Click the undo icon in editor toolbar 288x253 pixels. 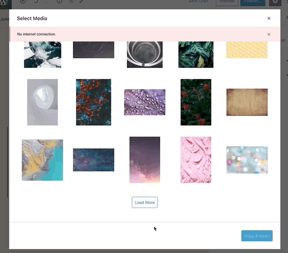(x=35, y=2)
